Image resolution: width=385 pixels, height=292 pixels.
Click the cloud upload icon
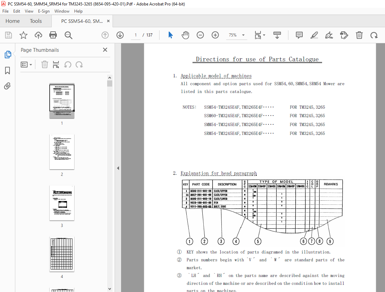tap(38, 35)
